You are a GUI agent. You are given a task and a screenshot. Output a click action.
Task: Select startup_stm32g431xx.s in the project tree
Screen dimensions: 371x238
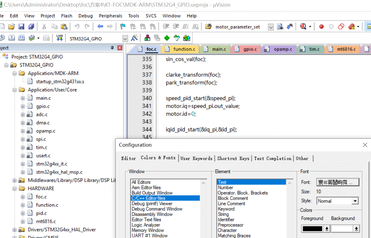(60, 81)
